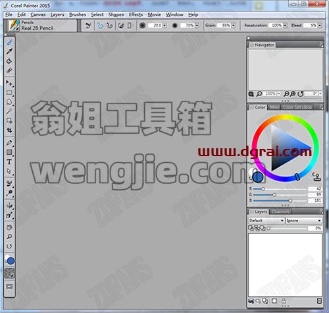
Task: Click the Delete layer trash button
Action: point(319,300)
